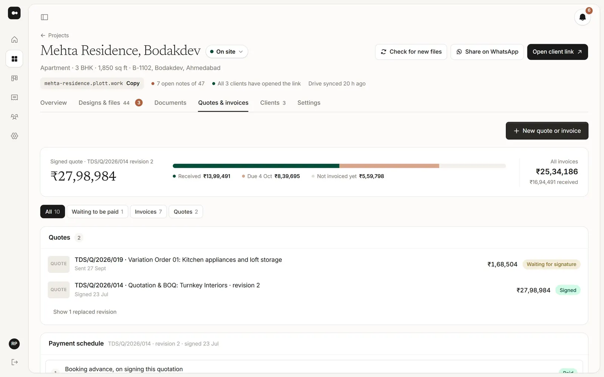Click the ₹1,68,504 quote amount
Image resolution: width=604 pixels, height=377 pixels.
[x=502, y=264]
